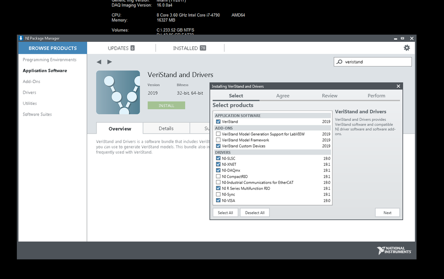The image size is (444, 279).
Task: Click the VeriStand product thumbnail icon
Action: 118,92
